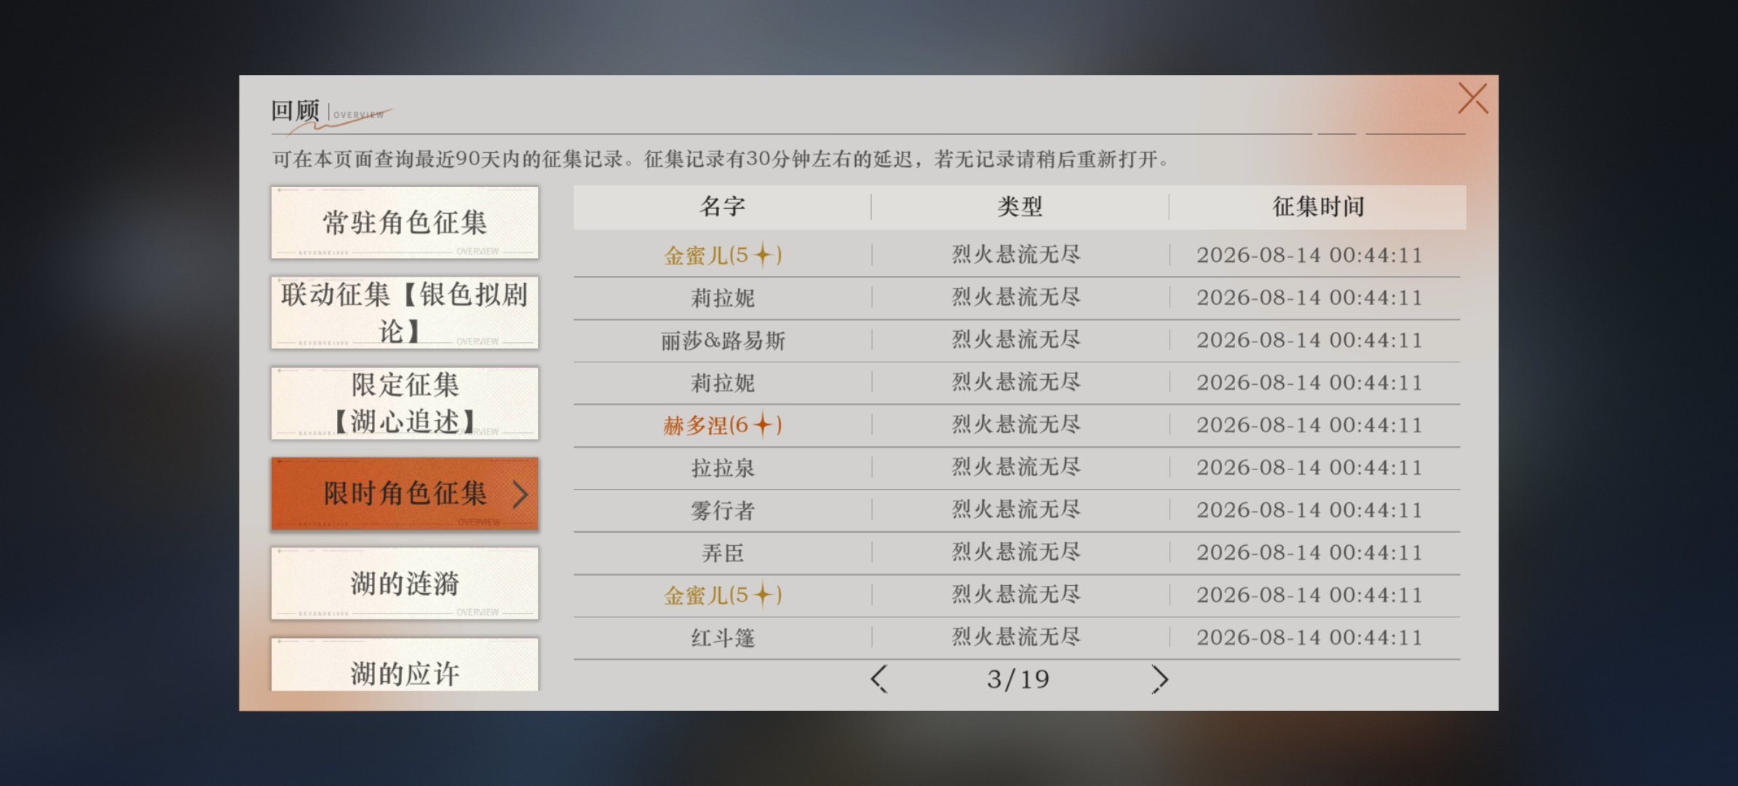Click the 征集时间 column header
The height and width of the screenshot is (786, 1738).
point(1318,207)
